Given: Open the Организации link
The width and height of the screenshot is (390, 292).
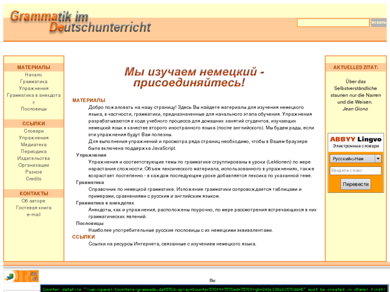Looking at the screenshot, I should pos(34,165).
